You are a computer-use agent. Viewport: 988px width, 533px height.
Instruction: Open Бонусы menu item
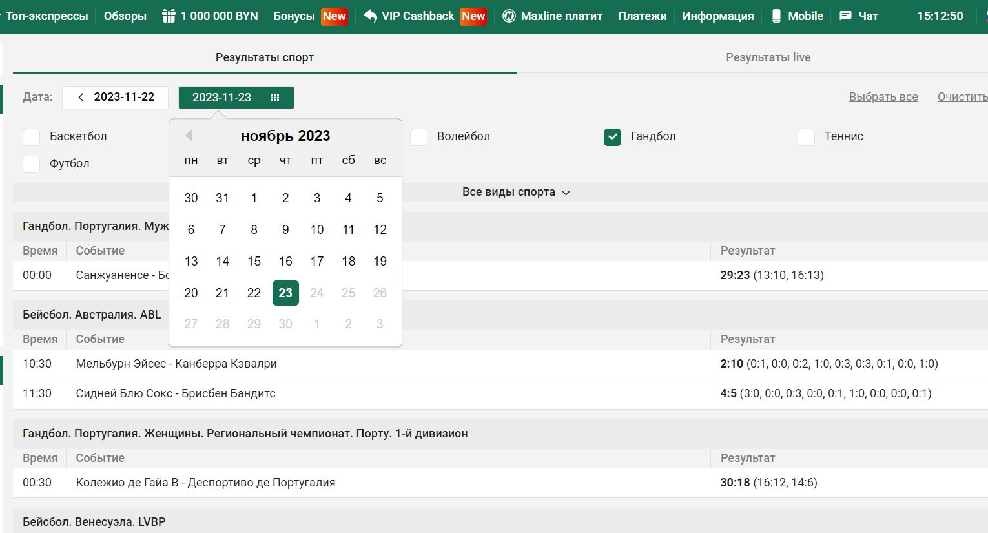click(294, 16)
